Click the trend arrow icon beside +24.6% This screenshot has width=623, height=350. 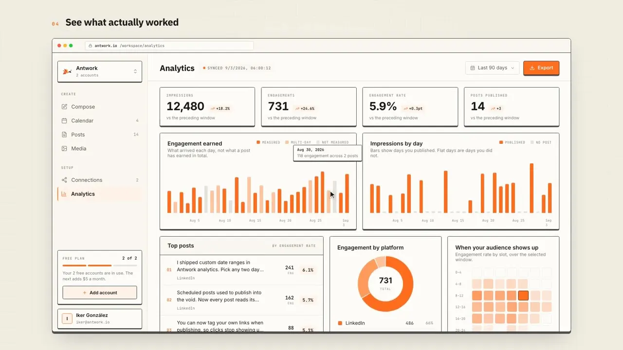click(297, 109)
